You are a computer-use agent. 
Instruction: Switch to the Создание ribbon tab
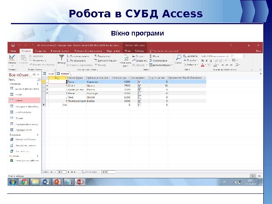41,51
